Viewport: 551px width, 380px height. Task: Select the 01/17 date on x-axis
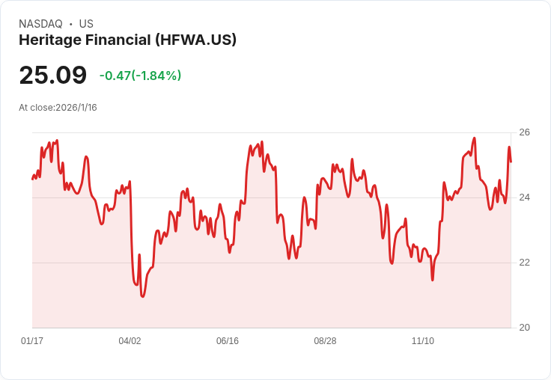[x=32, y=340]
